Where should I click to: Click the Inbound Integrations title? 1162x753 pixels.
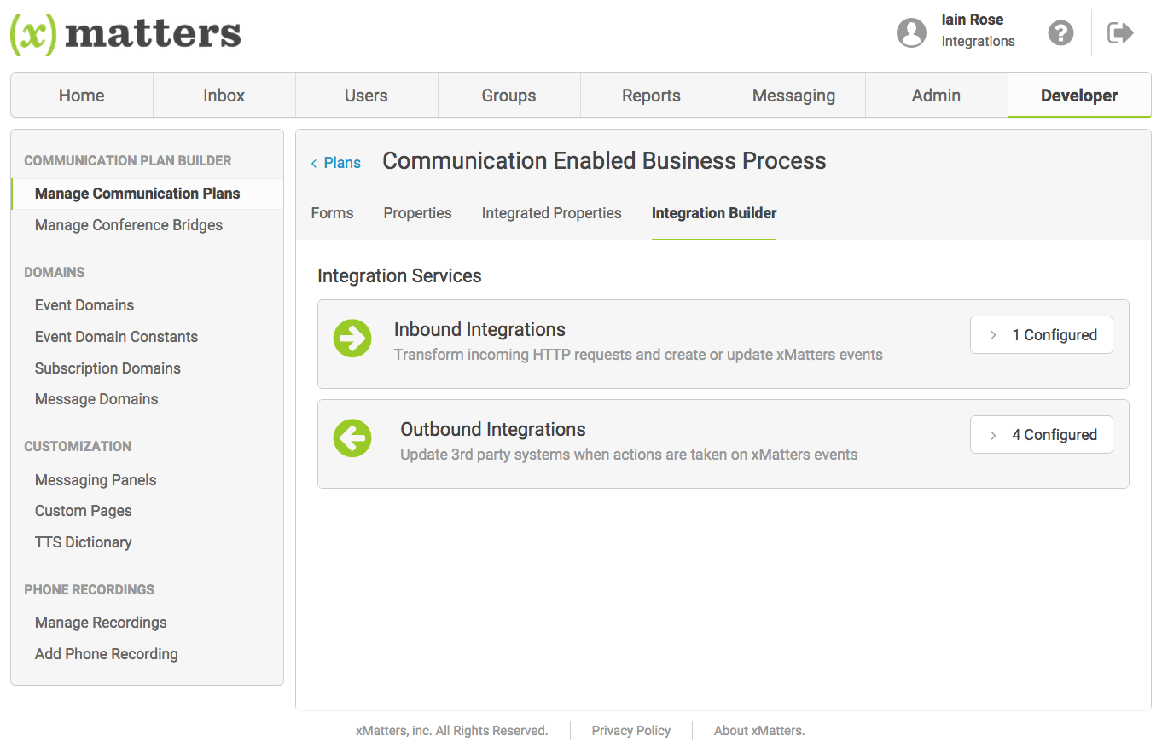coord(479,330)
